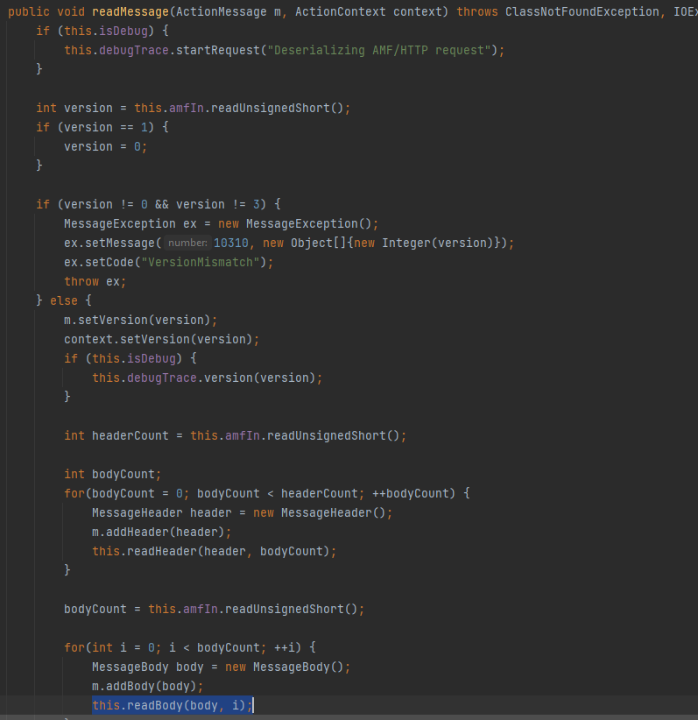Viewport: 698px width, 720px height.
Task: Click the 'else' keyword
Action: pos(64,300)
